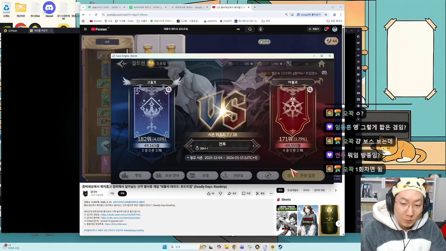Viewport: 446px width, 251px height.
Task: Open the YouTube hamburger guide menu
Action: tap(85, 29)
